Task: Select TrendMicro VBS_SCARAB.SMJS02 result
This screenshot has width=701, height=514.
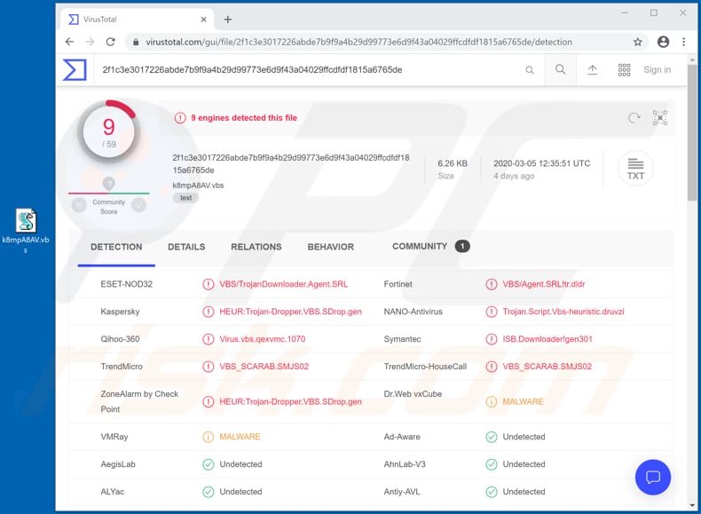Action: [x=264, y=367]
